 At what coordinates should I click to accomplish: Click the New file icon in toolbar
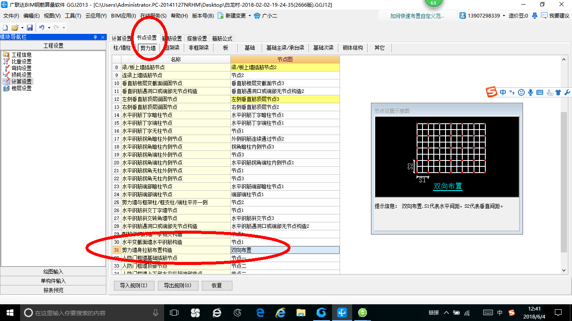pos(5,28)
